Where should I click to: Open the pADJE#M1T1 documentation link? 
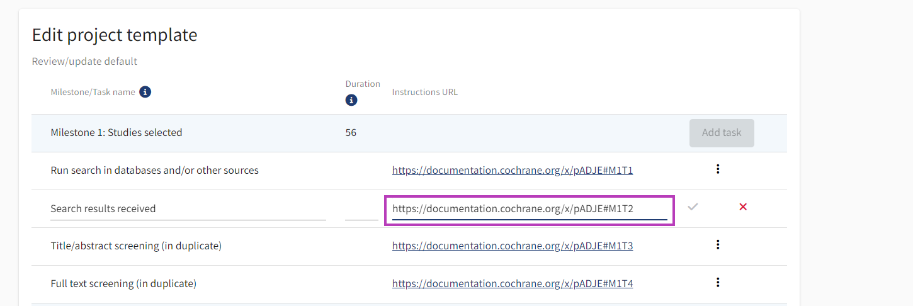click(x=512, y=170)
